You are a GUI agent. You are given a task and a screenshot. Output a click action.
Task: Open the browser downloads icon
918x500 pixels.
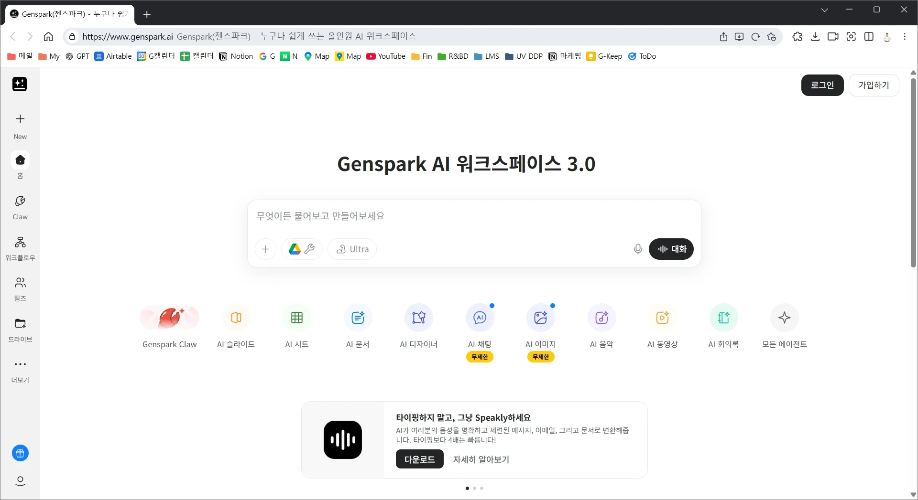click(815, 36)
